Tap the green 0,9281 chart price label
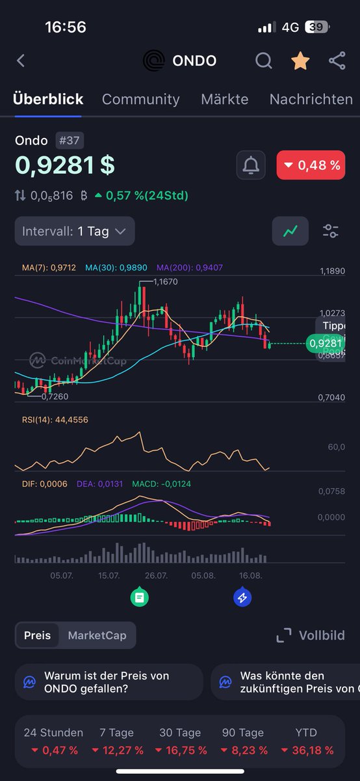This screenshot has width=360, height=781. pyautogui.click(x=325, y=343)
